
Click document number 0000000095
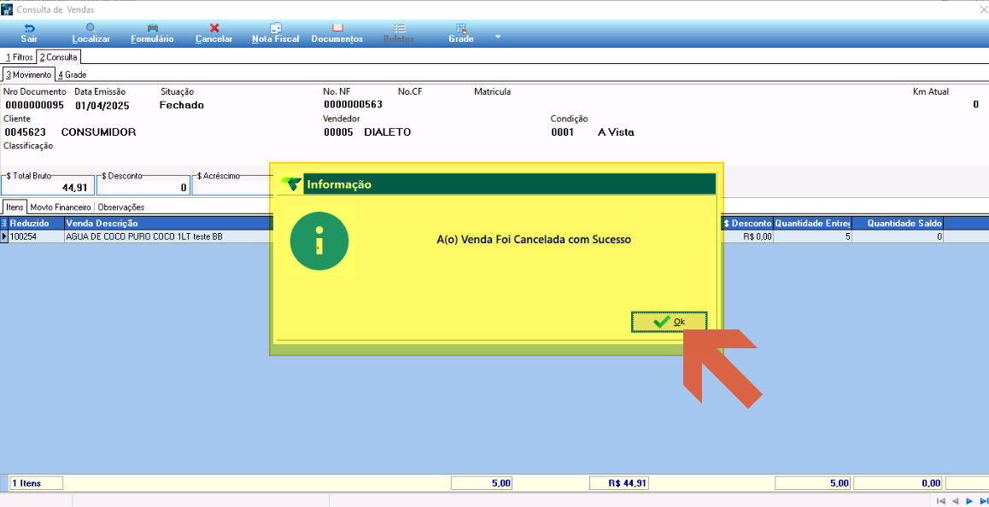point(34,105)
